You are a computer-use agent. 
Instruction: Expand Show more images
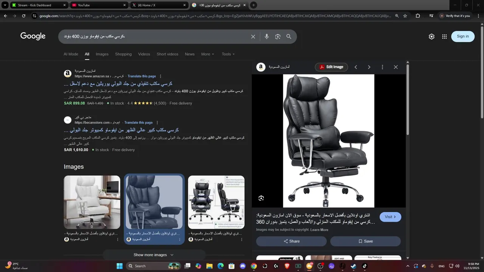click(154, 255)
